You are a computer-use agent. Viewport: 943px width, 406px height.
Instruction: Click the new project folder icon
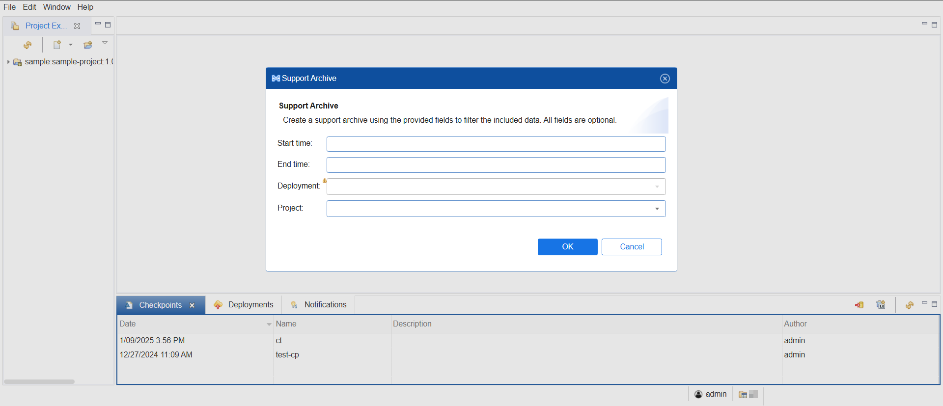click(88, 45)
